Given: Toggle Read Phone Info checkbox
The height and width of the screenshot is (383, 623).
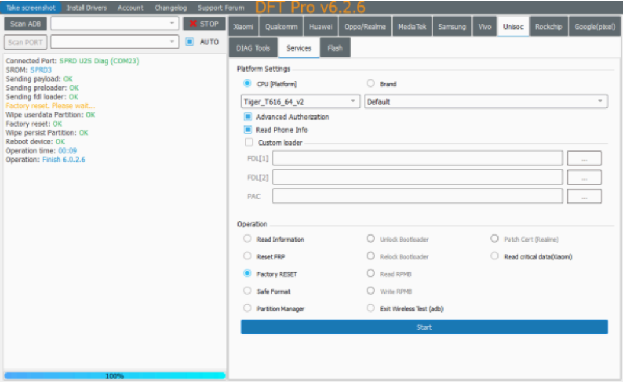Looking at the screenshot, I should coord(248,130).
